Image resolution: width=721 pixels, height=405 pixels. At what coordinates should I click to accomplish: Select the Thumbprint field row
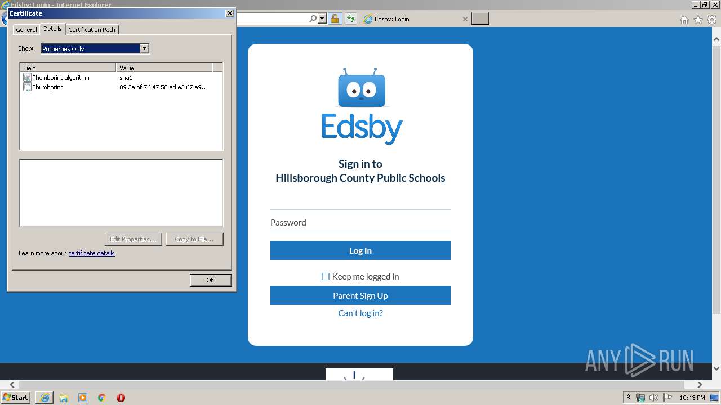[117, 87]
